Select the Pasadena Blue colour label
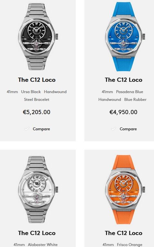Image resolution: width=154 pixels, height=247 pixels. point(130,92)
